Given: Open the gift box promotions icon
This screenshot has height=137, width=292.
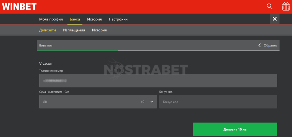Looking at the screenshot, I should (286, 7).
